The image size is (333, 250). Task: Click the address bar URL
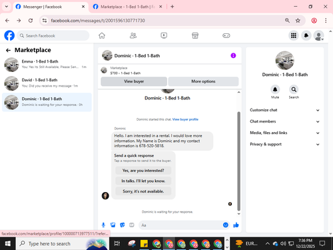pos(98,21)
